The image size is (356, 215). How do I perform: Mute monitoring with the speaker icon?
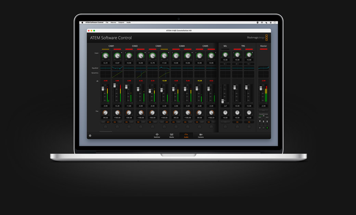pos(260,127)
